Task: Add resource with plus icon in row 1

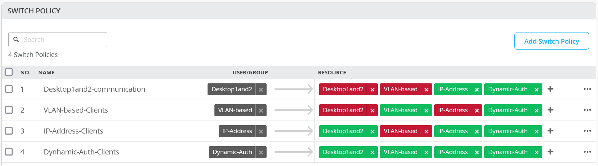Action: (550, 89)
